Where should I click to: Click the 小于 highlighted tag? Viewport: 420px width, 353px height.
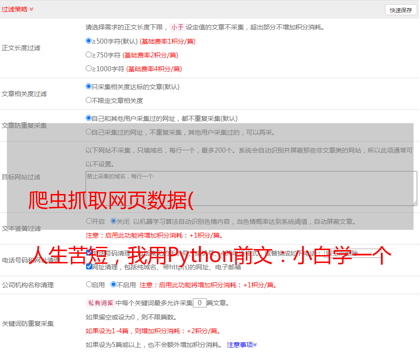[x=178, y=27]
